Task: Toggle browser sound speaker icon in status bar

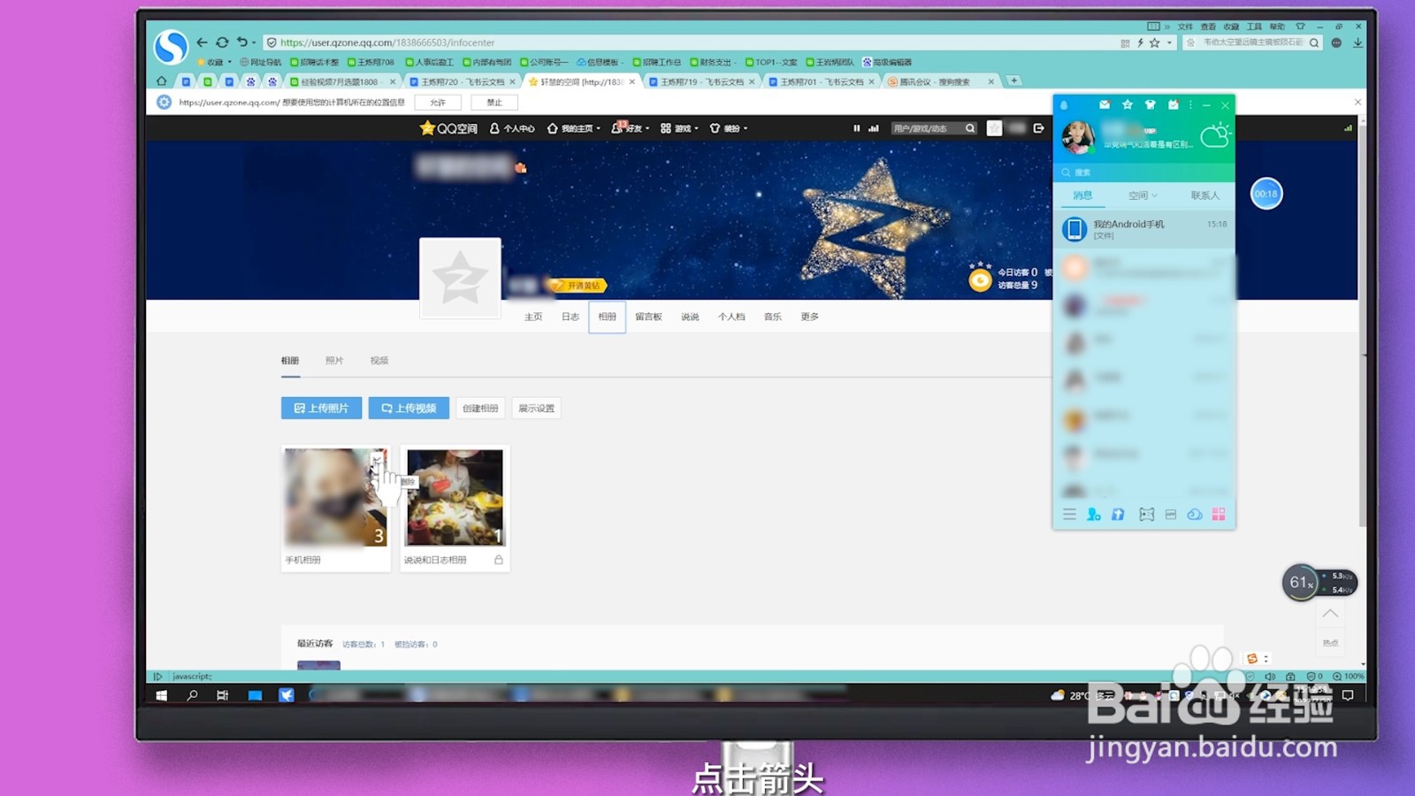Action: (1271, 677)
